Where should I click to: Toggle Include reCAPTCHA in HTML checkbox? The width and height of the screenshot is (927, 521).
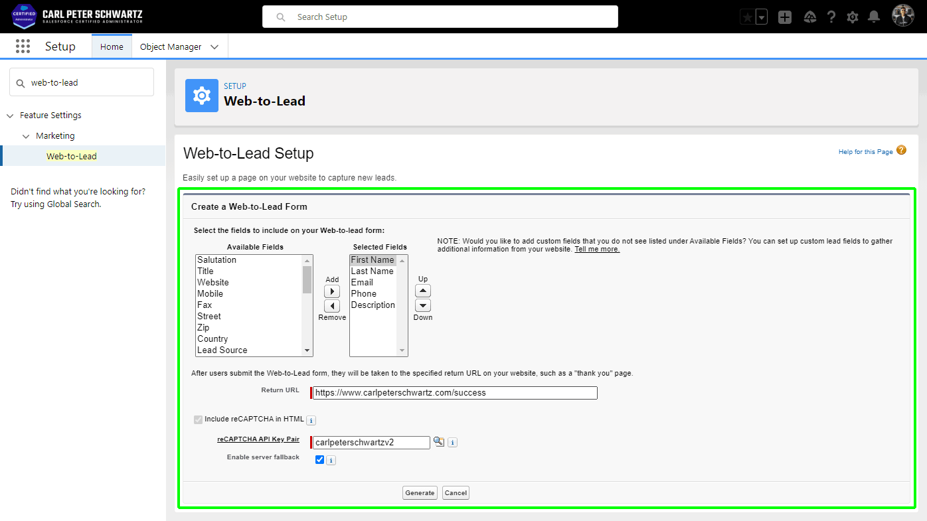198,419
